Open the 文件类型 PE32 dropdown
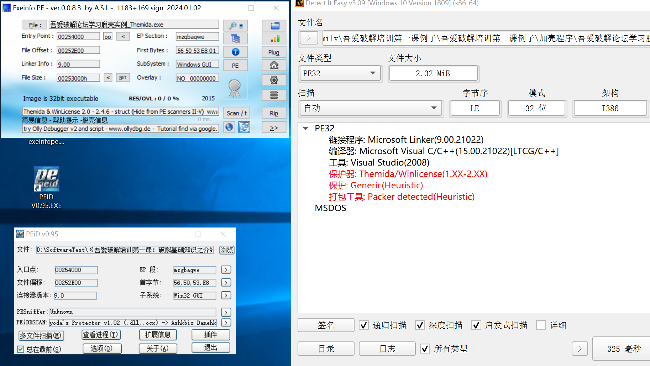 pyautogui.click(x=340, y=73)
